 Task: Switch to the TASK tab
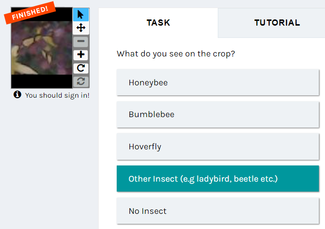pos(158,23)
